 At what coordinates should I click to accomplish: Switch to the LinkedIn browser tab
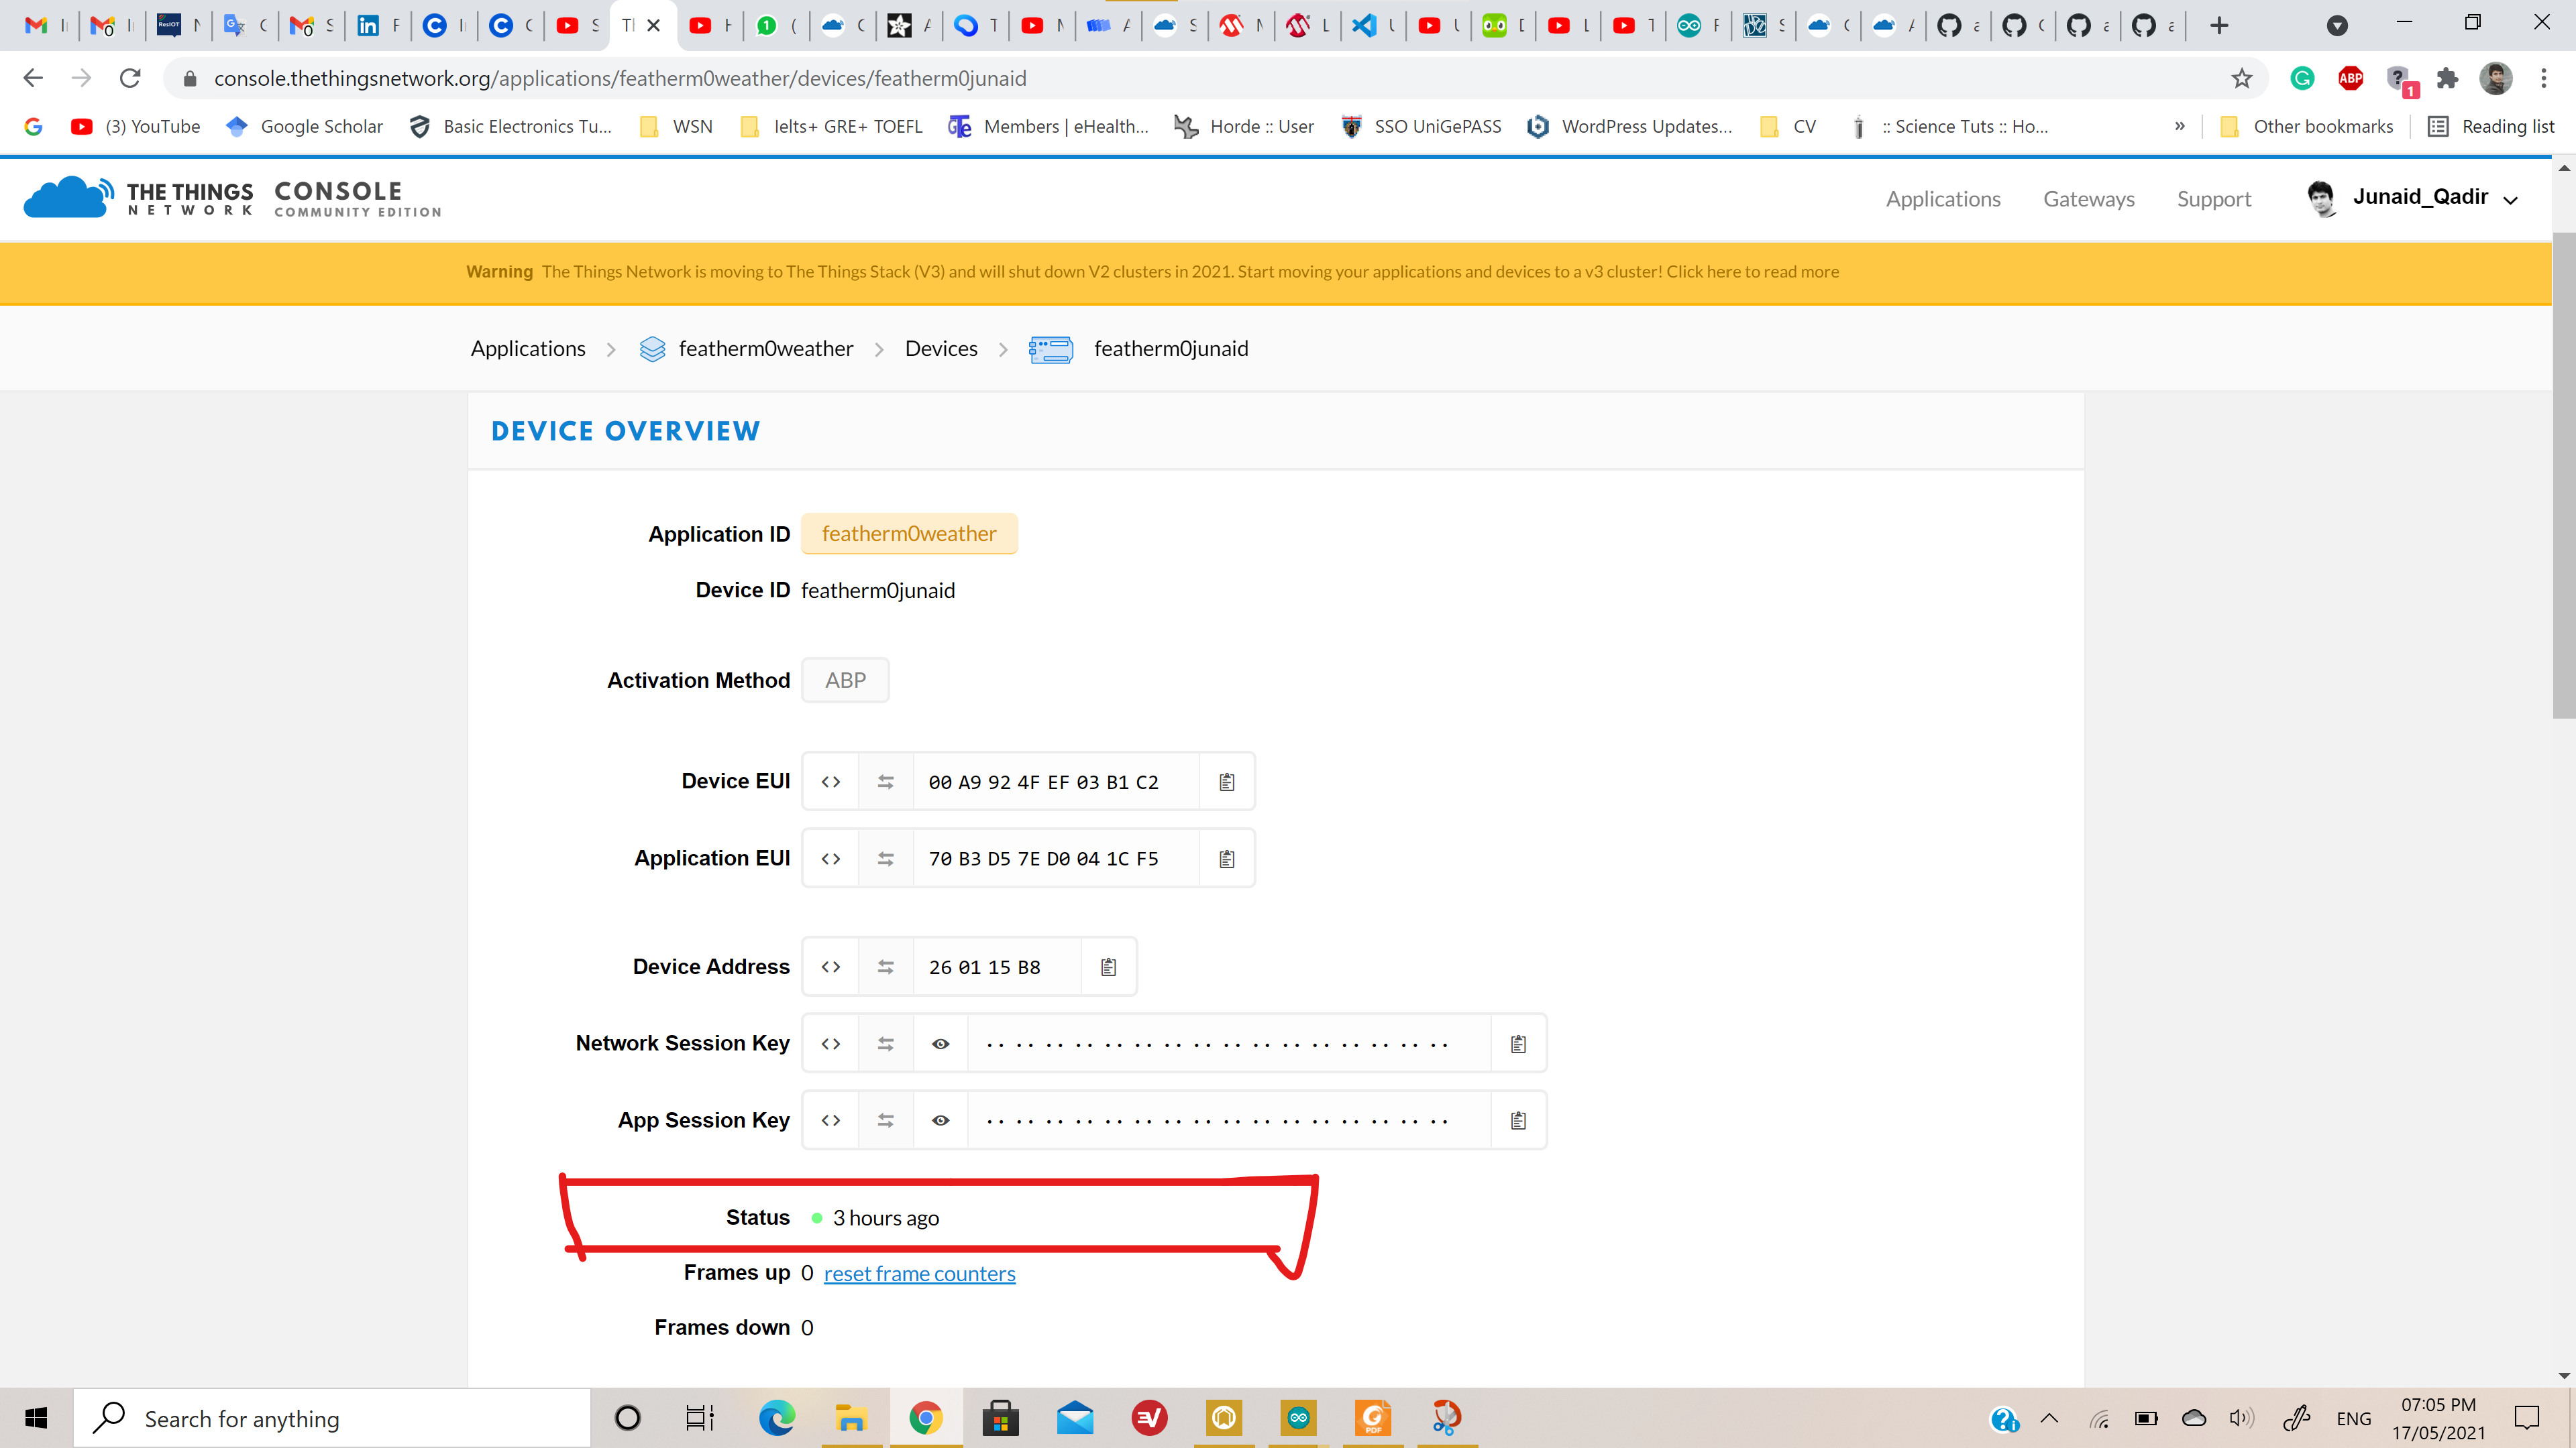378,26
